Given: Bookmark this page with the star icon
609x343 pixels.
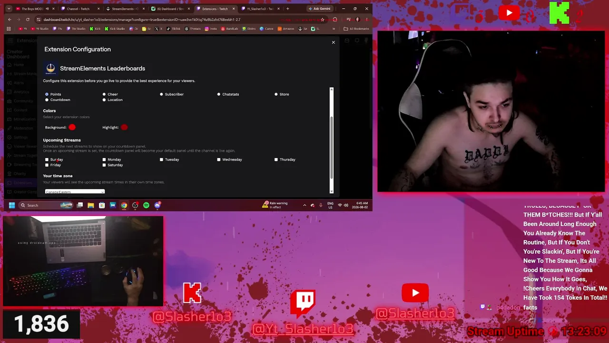Looking at the screenshot, I should point(323,20).
